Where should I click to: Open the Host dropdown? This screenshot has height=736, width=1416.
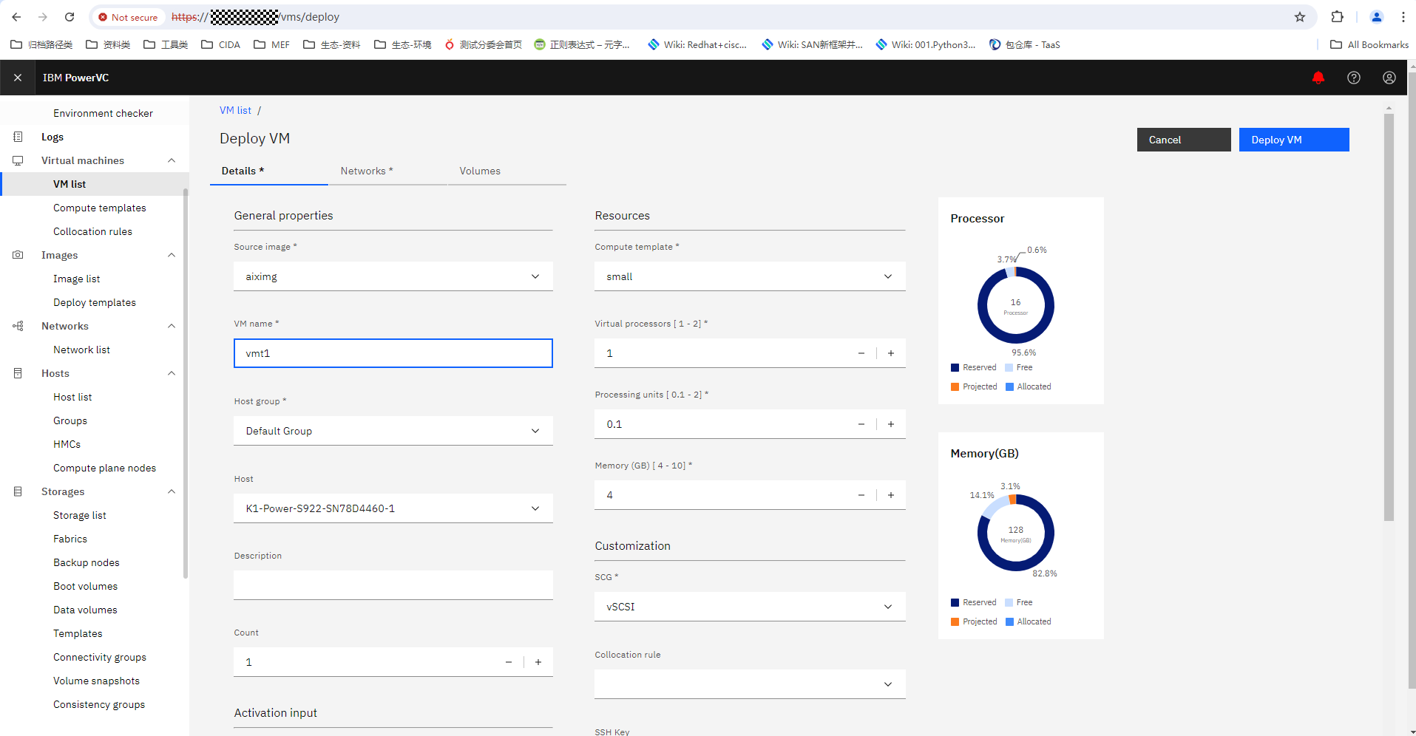click(x=393, y=508)
